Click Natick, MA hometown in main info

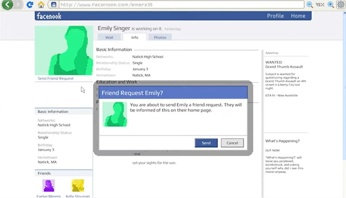pyautogui.click(x=141, y=75)
